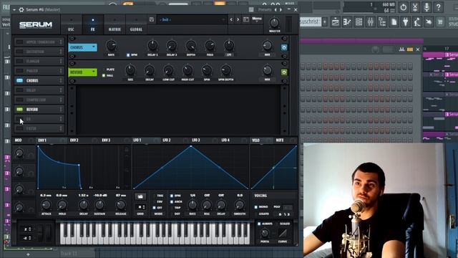The height and width of the screenshot is (258, 458).
Task: Click FL Studio one-click audio recording arrow icon
Action: click(429, 22)
